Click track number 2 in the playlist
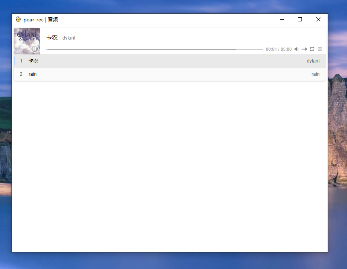This screenshot has height=269, width=347. point(21,74)
